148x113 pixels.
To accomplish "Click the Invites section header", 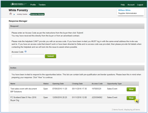I will (x=77, y=68).
